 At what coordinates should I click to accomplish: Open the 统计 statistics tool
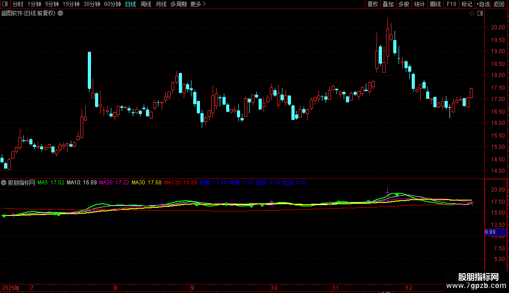[x=419, y=4]
